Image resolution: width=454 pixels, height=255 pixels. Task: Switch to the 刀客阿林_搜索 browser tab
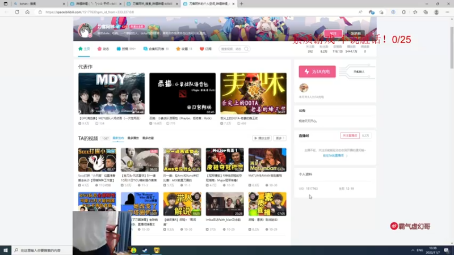tap(153, 4)
